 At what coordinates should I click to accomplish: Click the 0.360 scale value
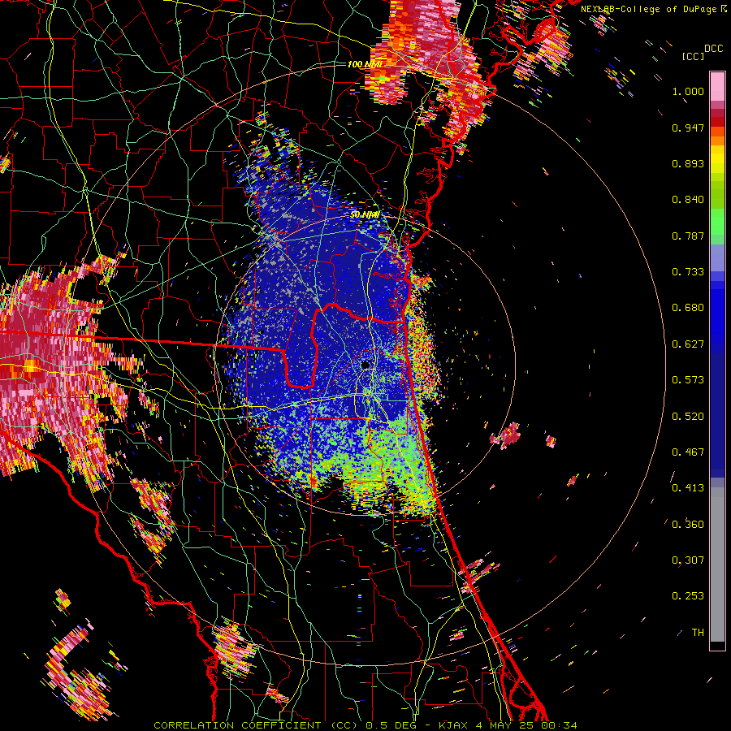click(x=688, y=525)
